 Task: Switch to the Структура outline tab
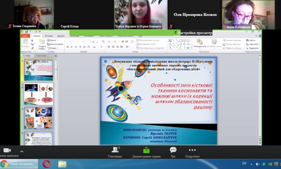tap(41, 56)
